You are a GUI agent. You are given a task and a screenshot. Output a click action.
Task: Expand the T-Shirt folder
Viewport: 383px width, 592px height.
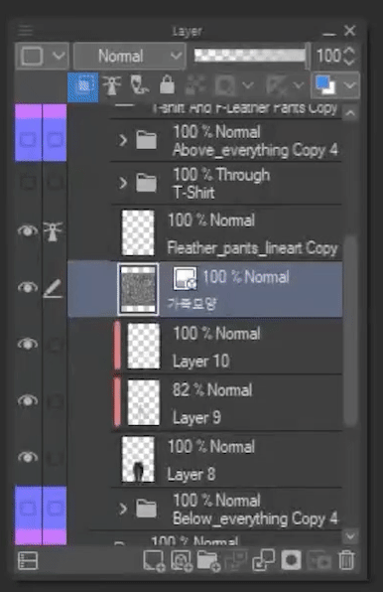pos(122,183)
